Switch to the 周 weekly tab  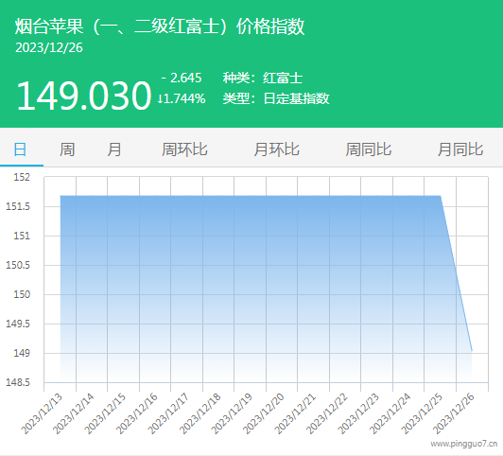(x=67, y=149)
